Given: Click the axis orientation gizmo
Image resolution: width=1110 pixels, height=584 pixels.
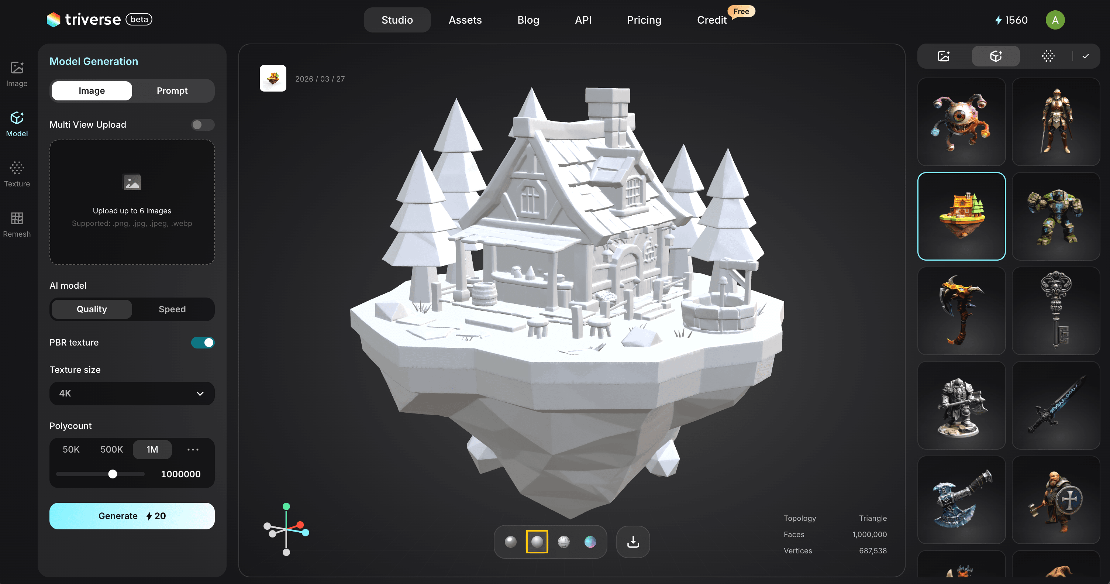Looking at the screenshot, I should click(x=286, y=529).
